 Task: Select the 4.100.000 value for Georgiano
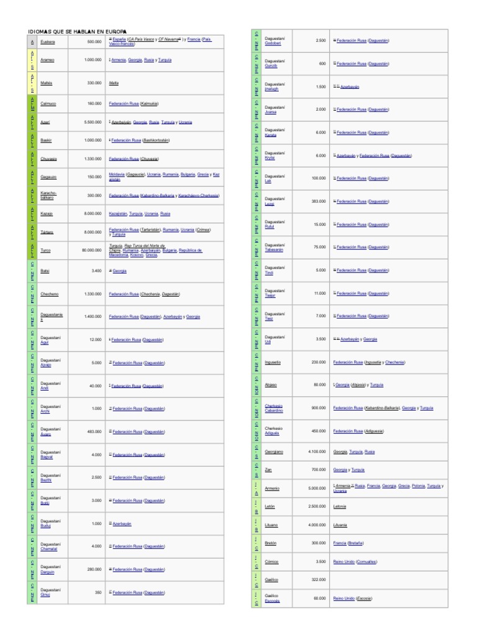(x=317, y=452)
